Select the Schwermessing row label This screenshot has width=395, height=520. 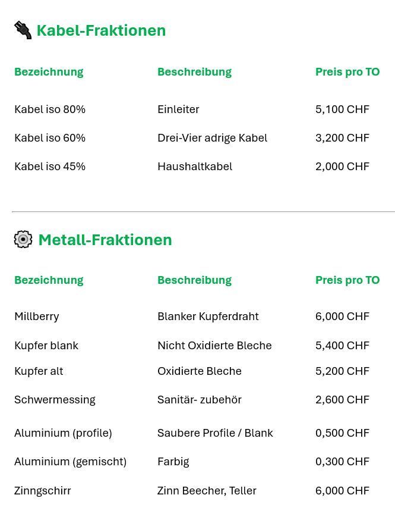click(x=55, y=400)
